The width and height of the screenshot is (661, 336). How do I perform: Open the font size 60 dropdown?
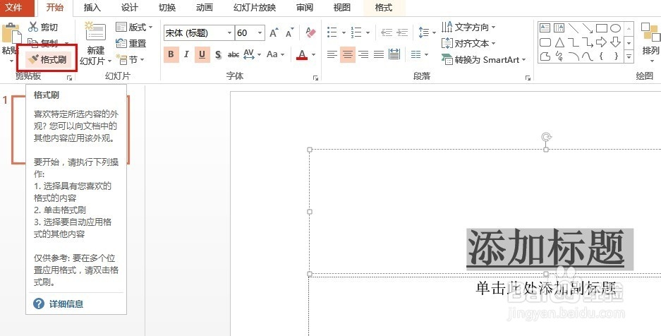point(260,33)
